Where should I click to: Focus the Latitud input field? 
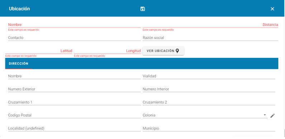click(39, 51)
